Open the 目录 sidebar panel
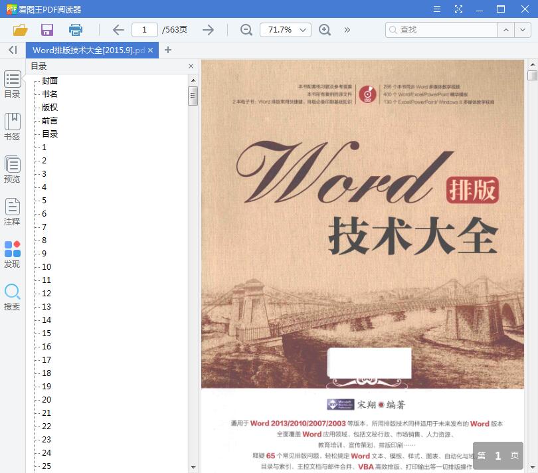 click(13, 84)
